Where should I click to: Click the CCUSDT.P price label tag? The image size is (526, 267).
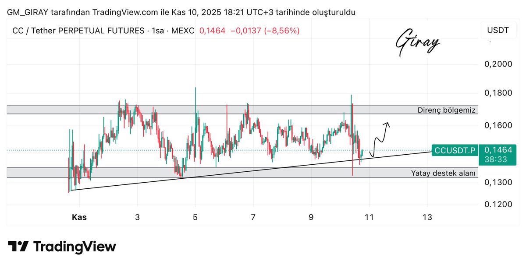click(x=455, y=151)
